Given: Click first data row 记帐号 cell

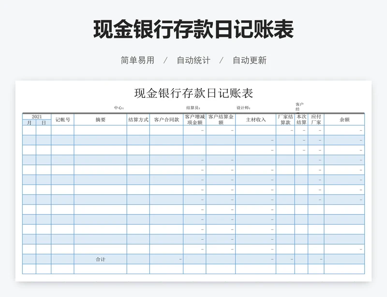Looking at the screenshot, I should pyautogui.click(x=63, y=130).
